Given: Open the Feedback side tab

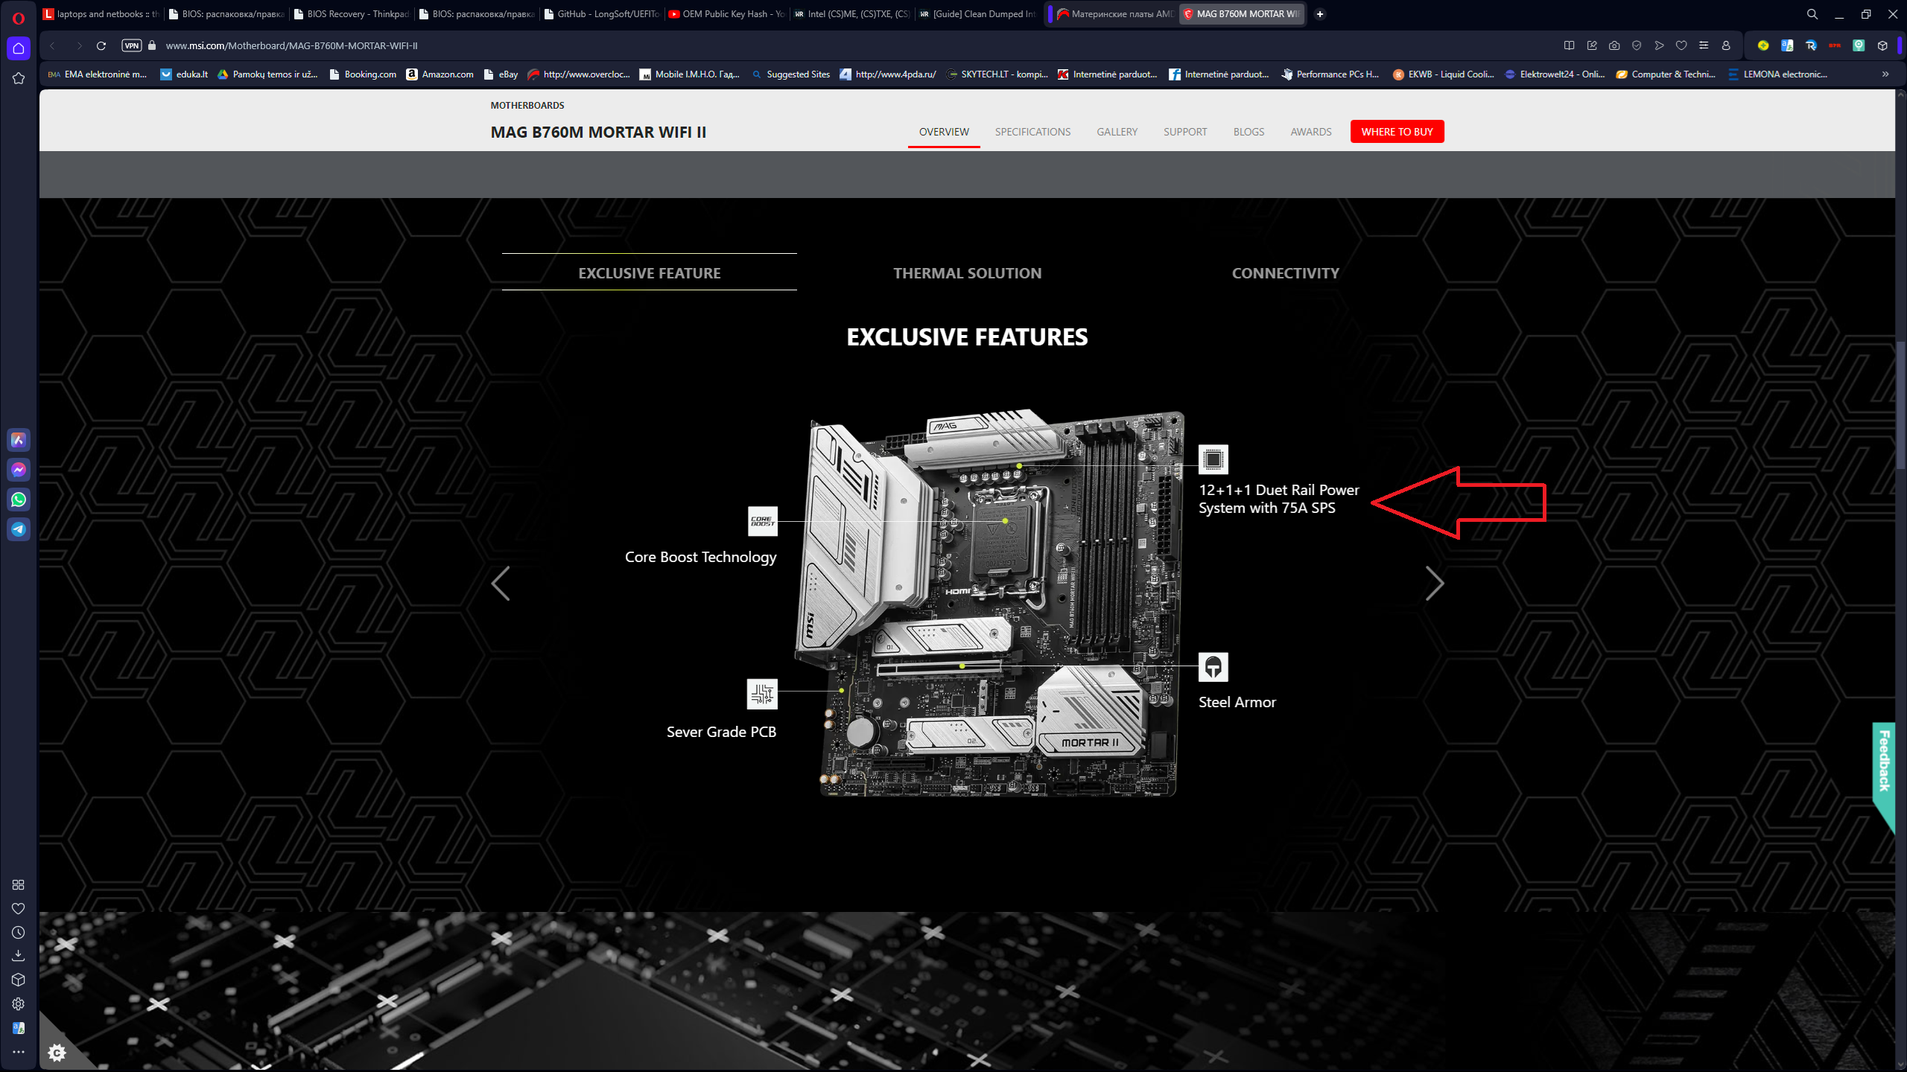Looking at the screenshot, I should click(1884, 761).
